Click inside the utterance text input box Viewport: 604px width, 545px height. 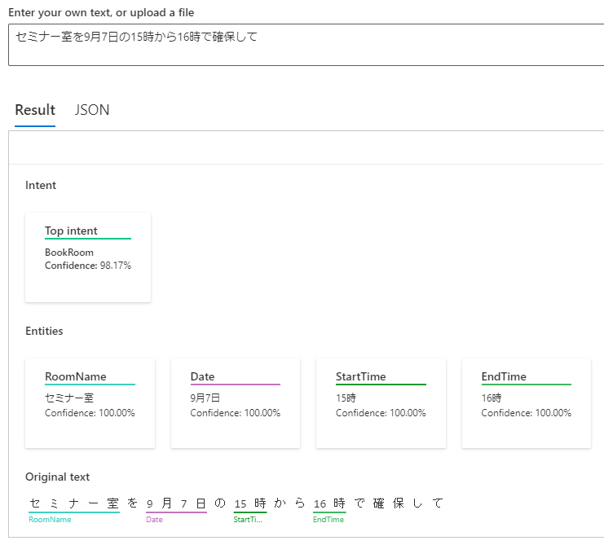click(x=306, y=45)
